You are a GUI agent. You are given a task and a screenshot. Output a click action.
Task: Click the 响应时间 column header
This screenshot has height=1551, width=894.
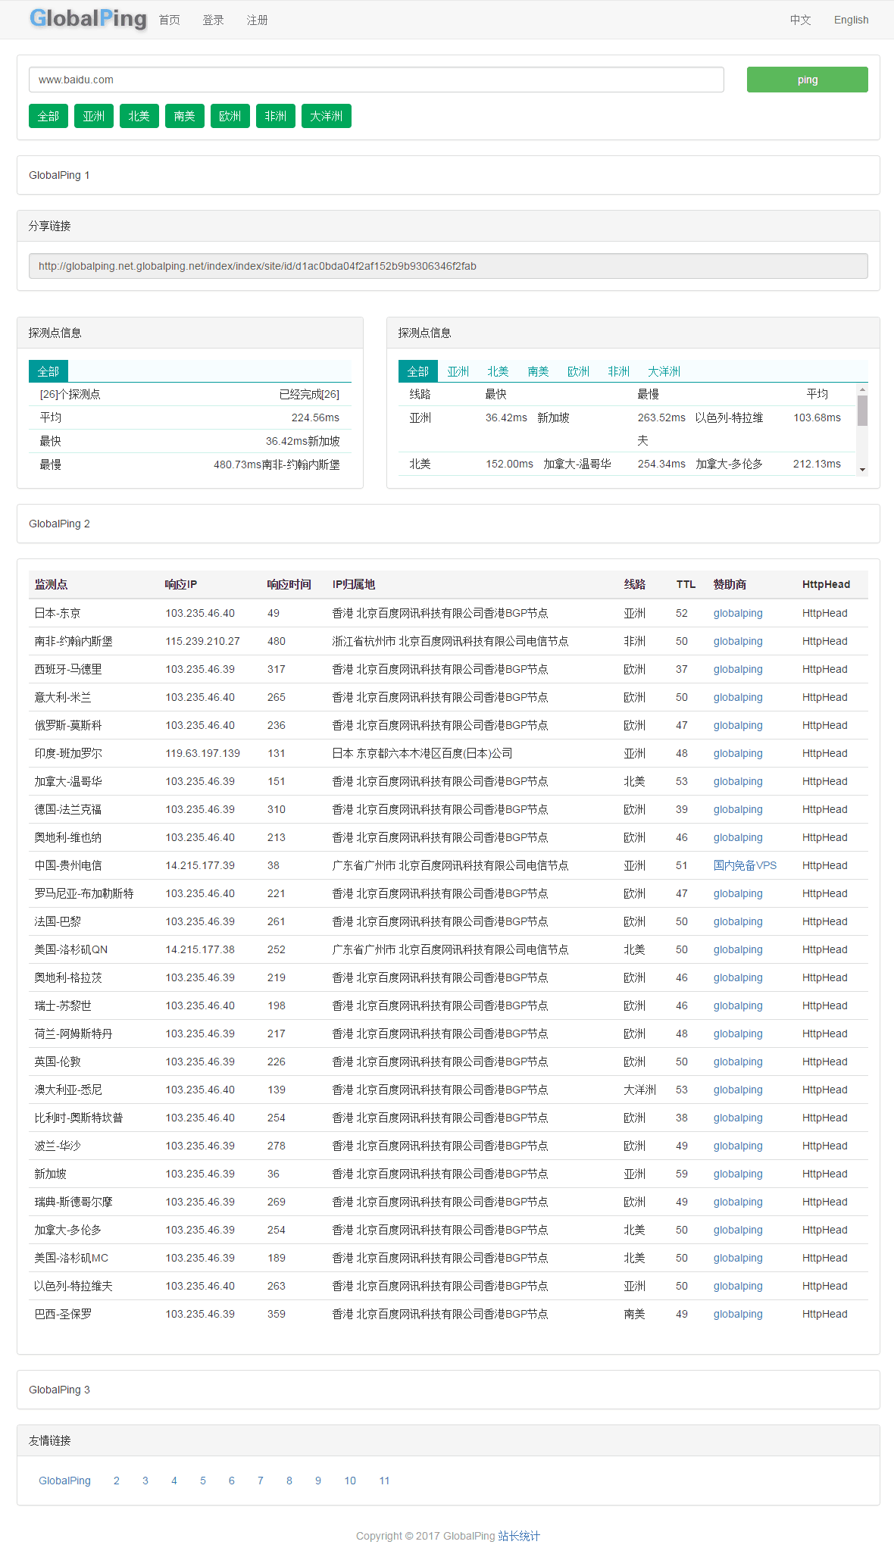tap(289, 584)
